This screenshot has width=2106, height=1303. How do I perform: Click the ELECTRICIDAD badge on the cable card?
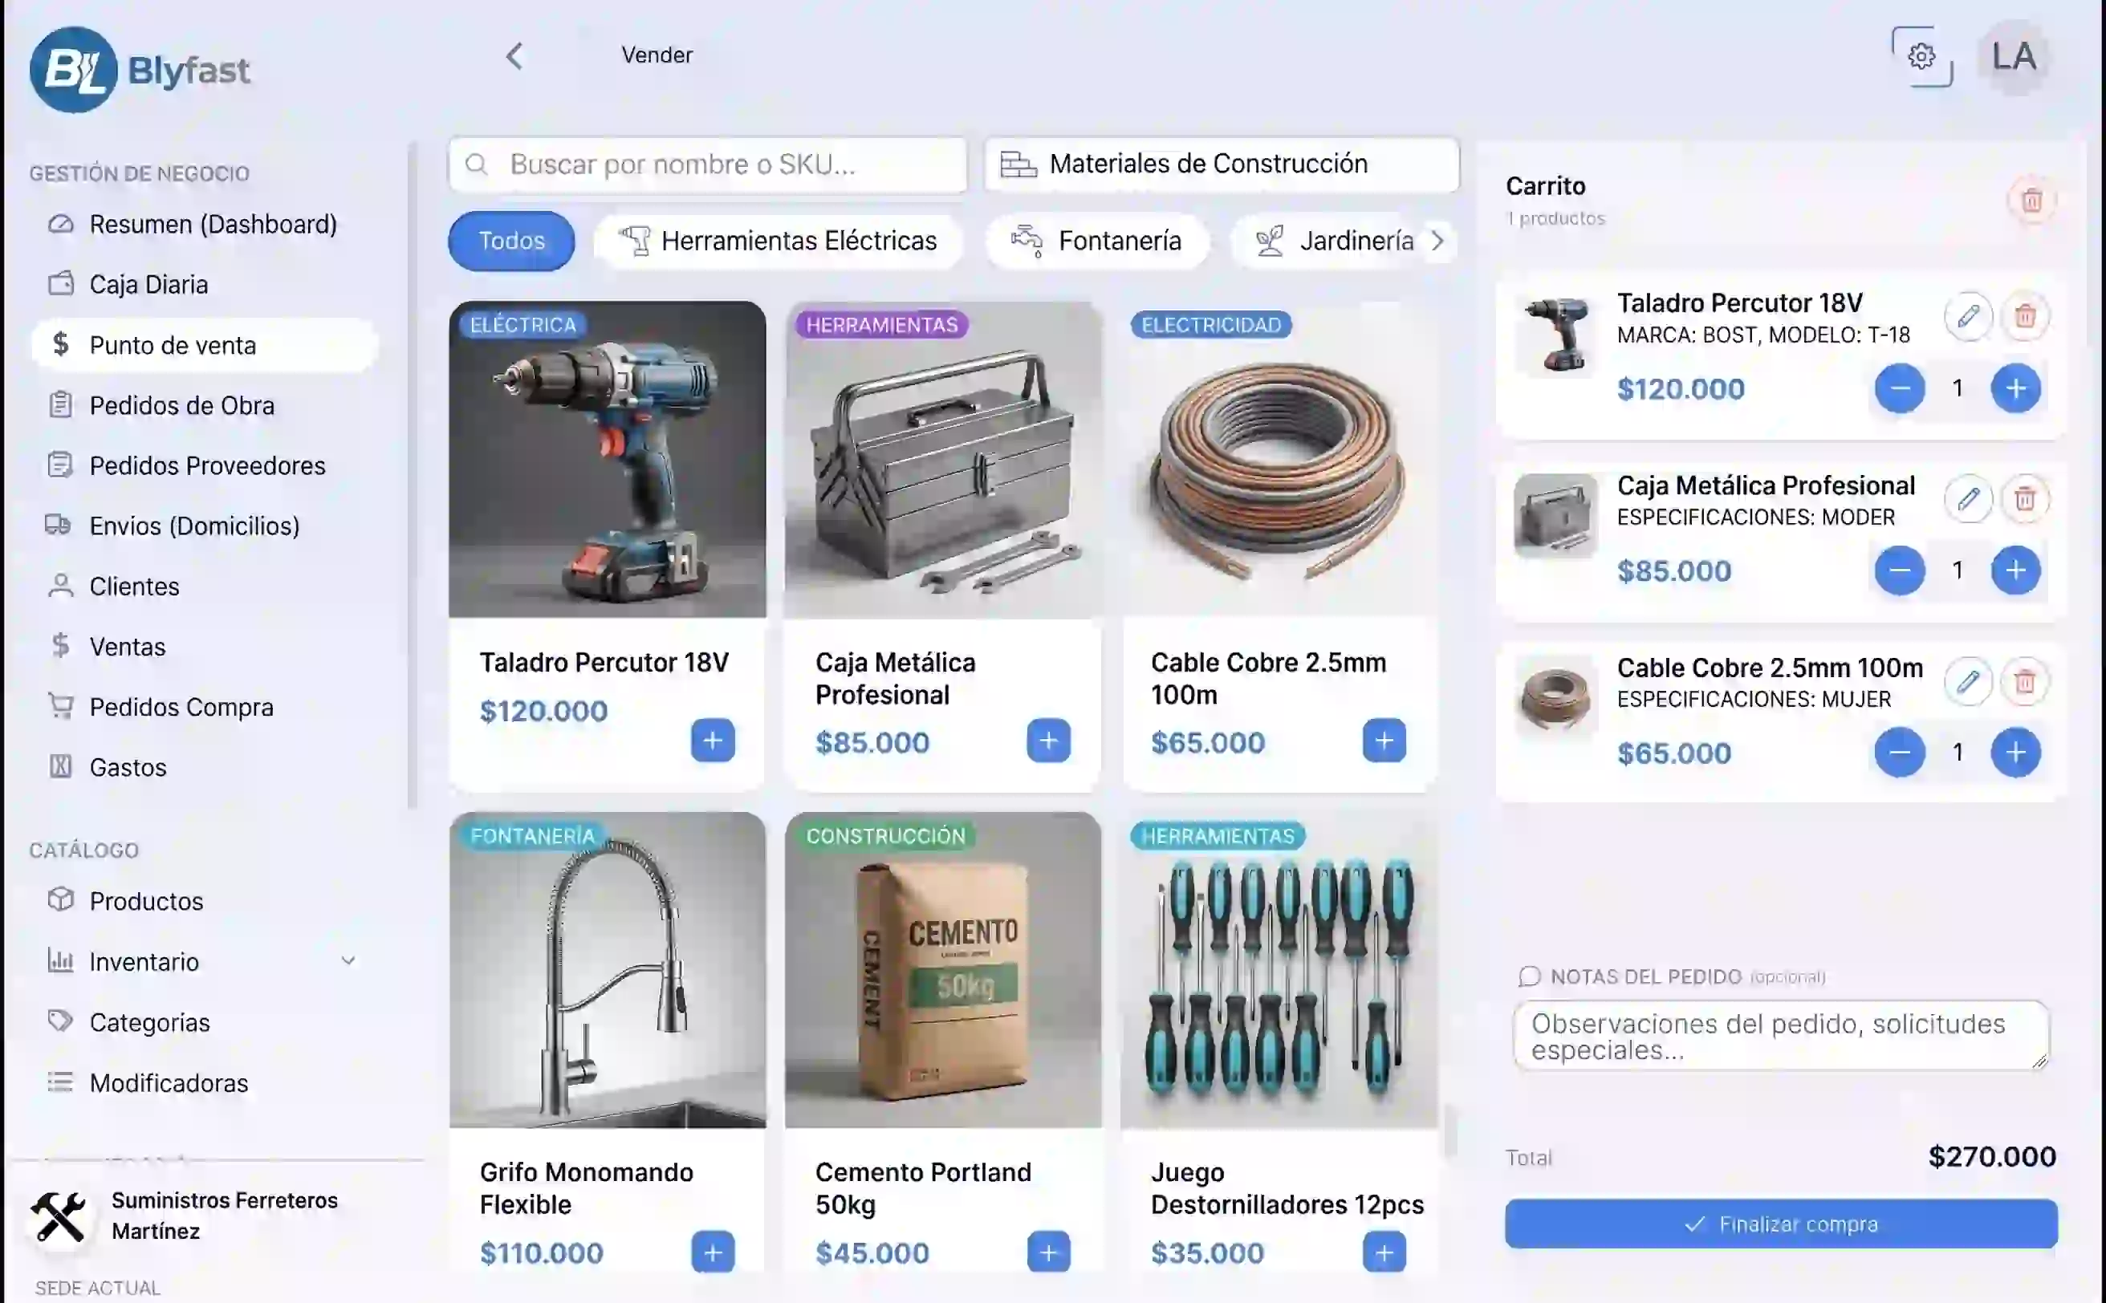1210,325
